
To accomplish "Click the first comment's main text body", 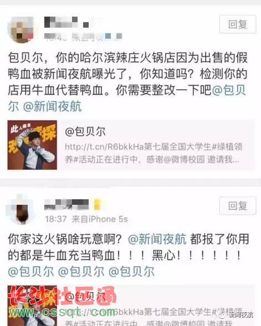I will click(x=127, y=82).
